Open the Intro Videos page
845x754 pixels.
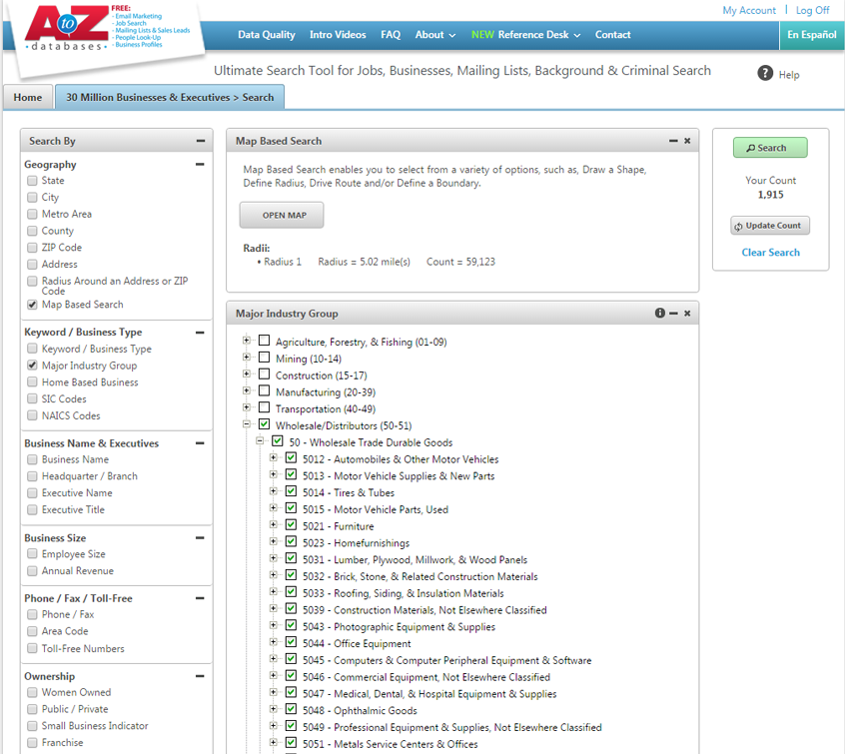(338, 35)
